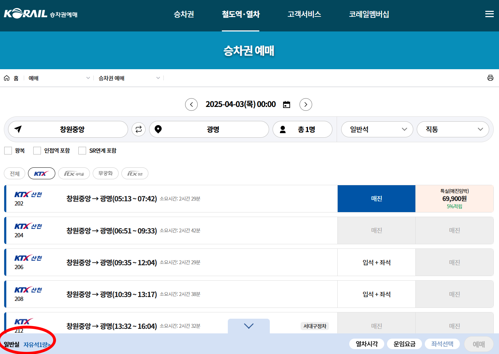Click the passenger person icon
This screenshot has width=499, height=354.
coord(283,129)
